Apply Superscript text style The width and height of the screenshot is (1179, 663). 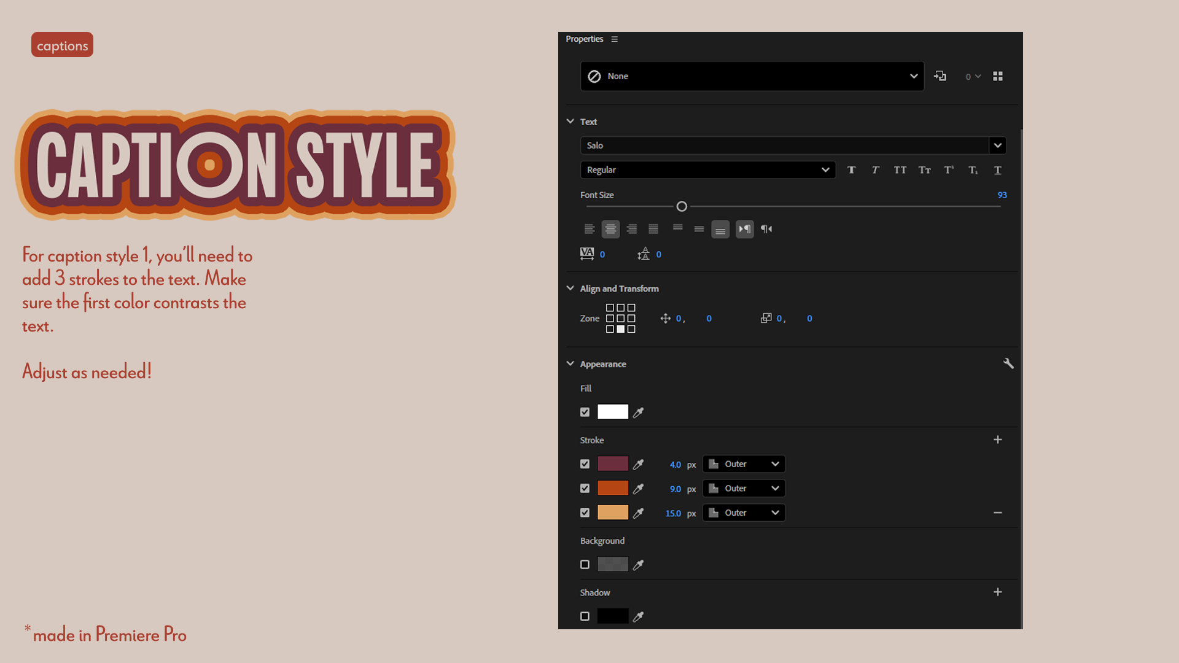click(949, 170)
